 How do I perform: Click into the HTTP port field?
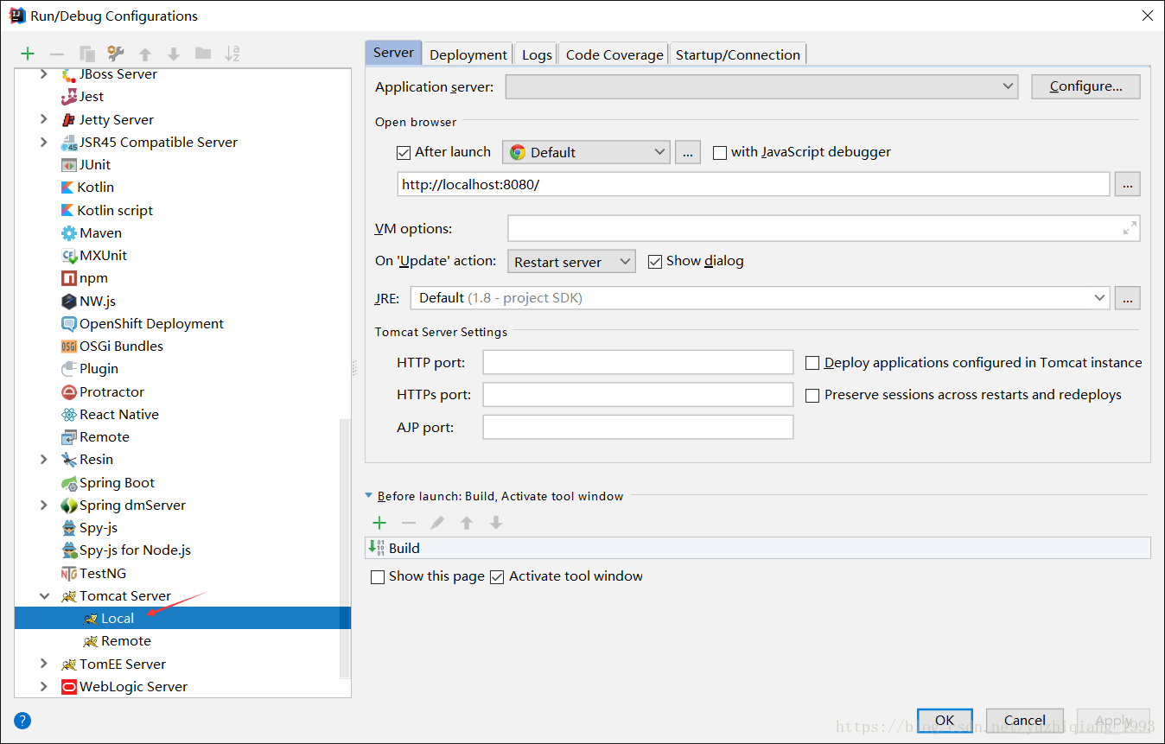[638, 363]
